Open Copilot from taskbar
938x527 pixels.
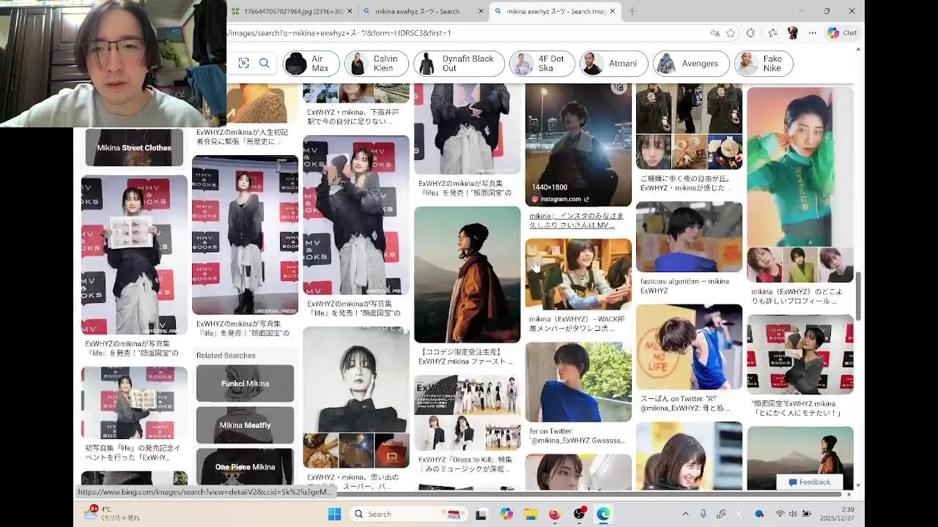[506, 514]
